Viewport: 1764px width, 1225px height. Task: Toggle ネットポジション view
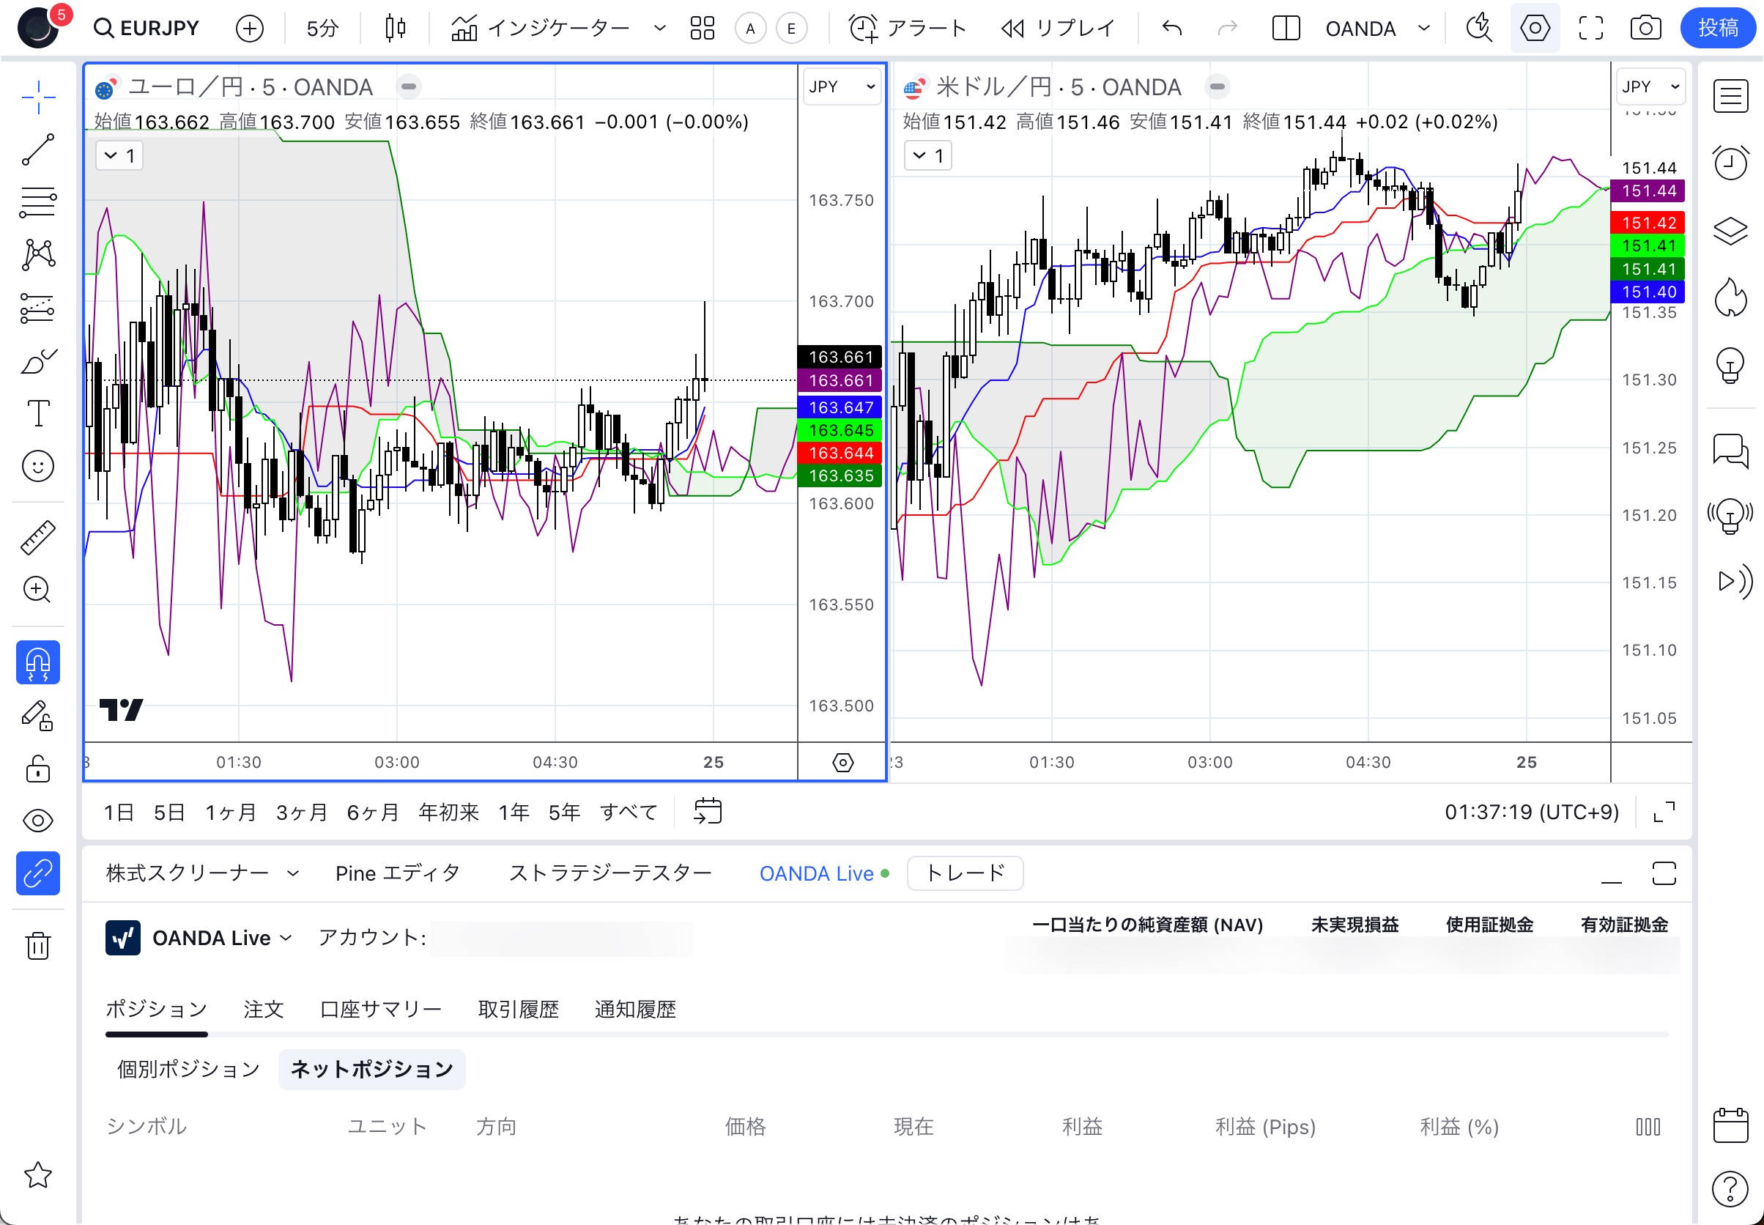point(370,1068)
